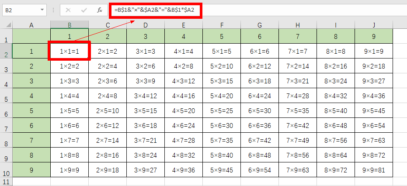Select column F header
The height and width of the screenshot is (186, 407).
pyautogui.click(x=222, y=25)
